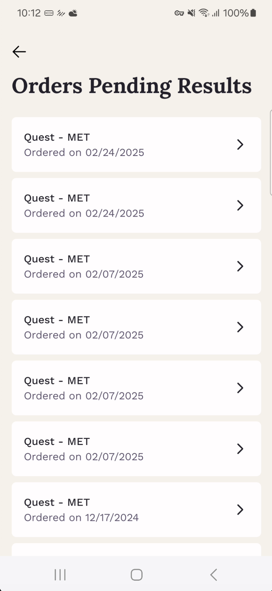Expand the chevron on first 02/24/2025 order
272x591 pixels.
point(240,144)
